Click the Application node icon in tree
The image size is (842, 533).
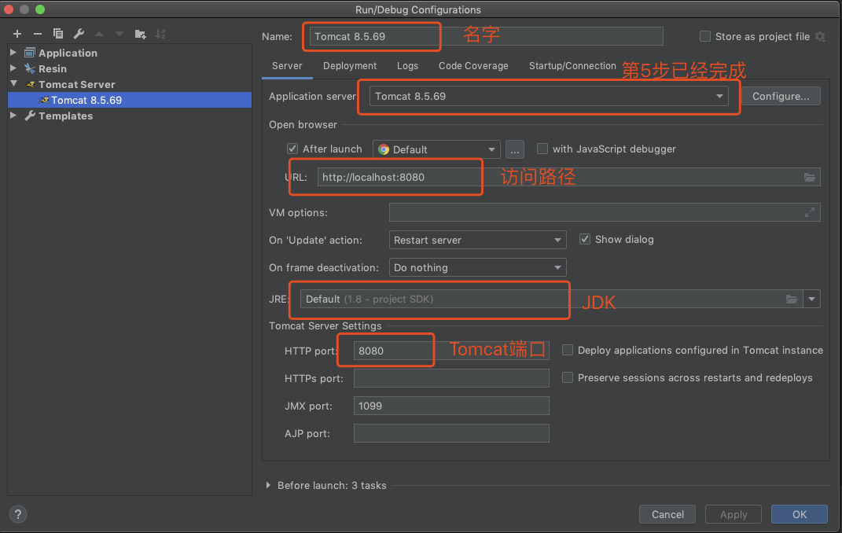pyautogui.click(x=30, y=53)
